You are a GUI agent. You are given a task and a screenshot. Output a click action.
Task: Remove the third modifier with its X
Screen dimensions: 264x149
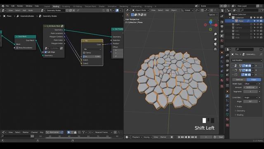[x=256, y=74]
